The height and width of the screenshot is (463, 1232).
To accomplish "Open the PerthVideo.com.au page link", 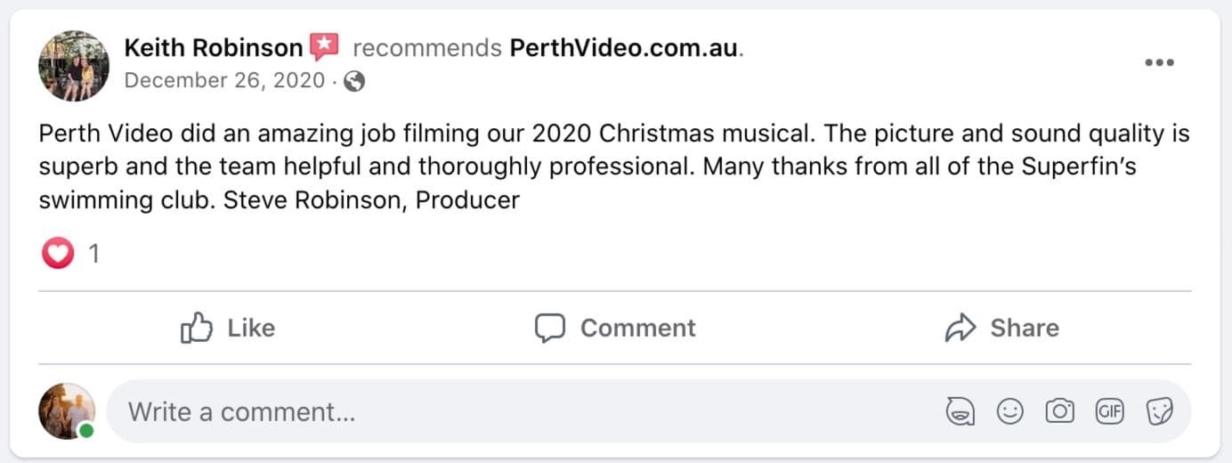I will coord(624,48).
